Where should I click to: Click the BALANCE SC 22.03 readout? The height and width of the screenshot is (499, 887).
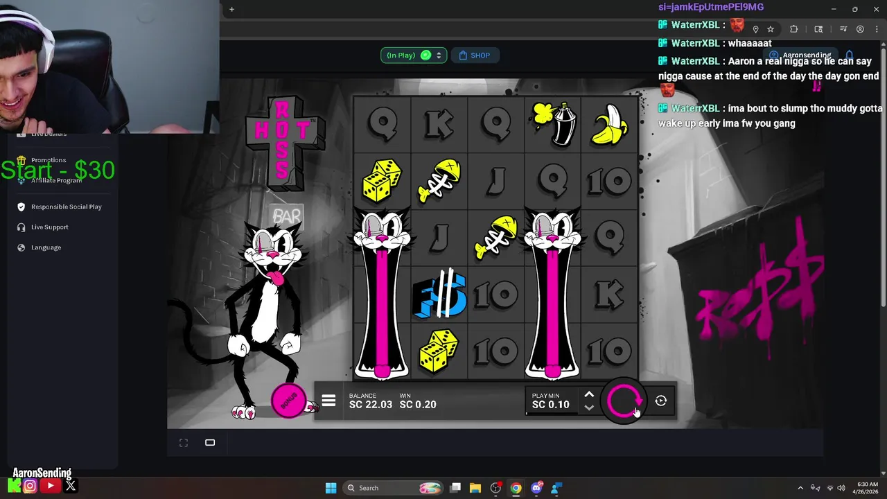pyautogui.click(x=371, y=401)
